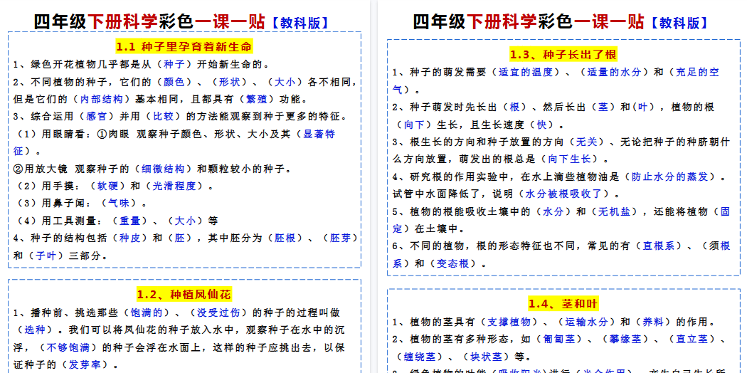Click the blue answer (种皮)
The image size is (747, 373).
129,238
